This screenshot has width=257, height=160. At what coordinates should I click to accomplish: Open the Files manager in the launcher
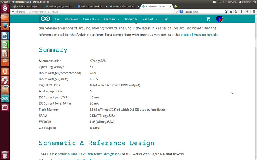tap(5, 17)
